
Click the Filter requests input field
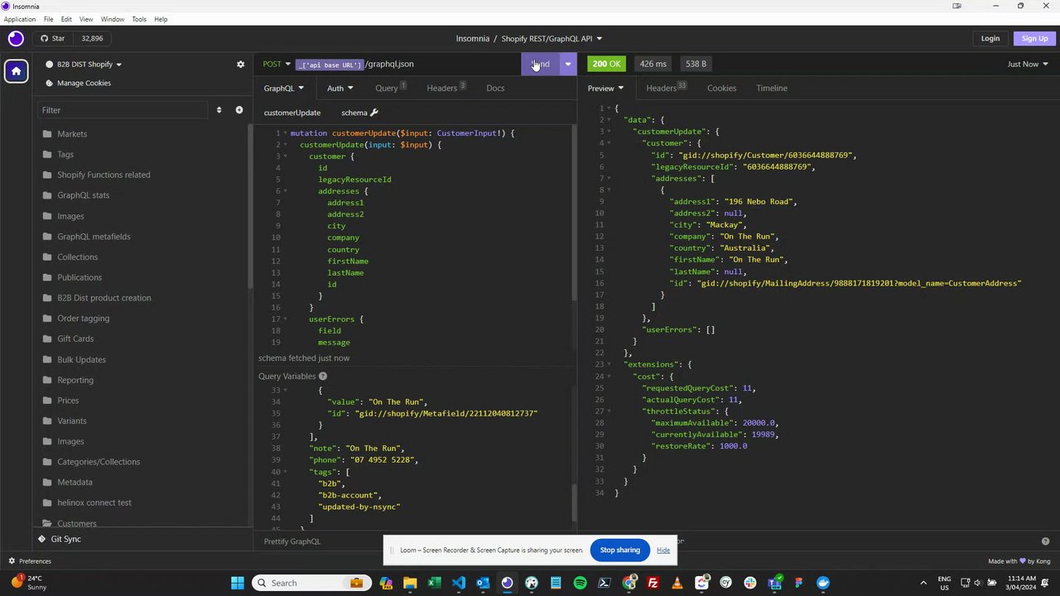[x=124, y=110]
